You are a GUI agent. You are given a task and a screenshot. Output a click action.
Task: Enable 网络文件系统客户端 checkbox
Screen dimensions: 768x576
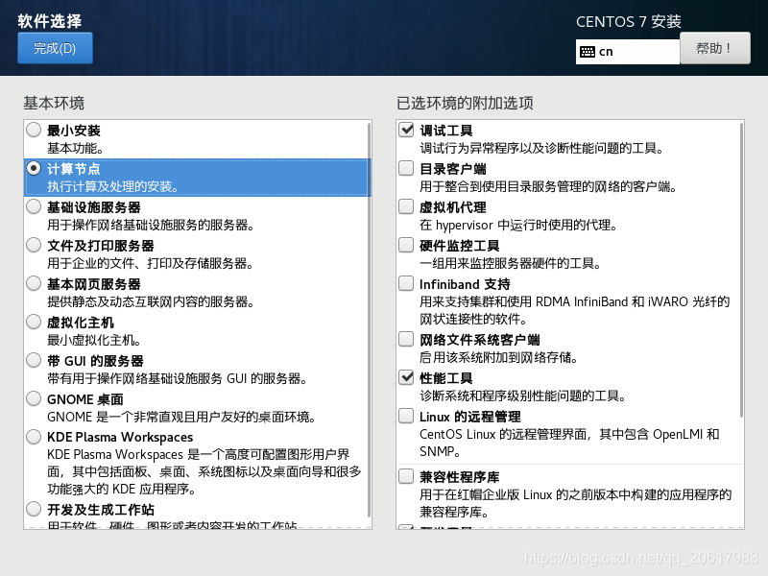[x=406, y=339]
